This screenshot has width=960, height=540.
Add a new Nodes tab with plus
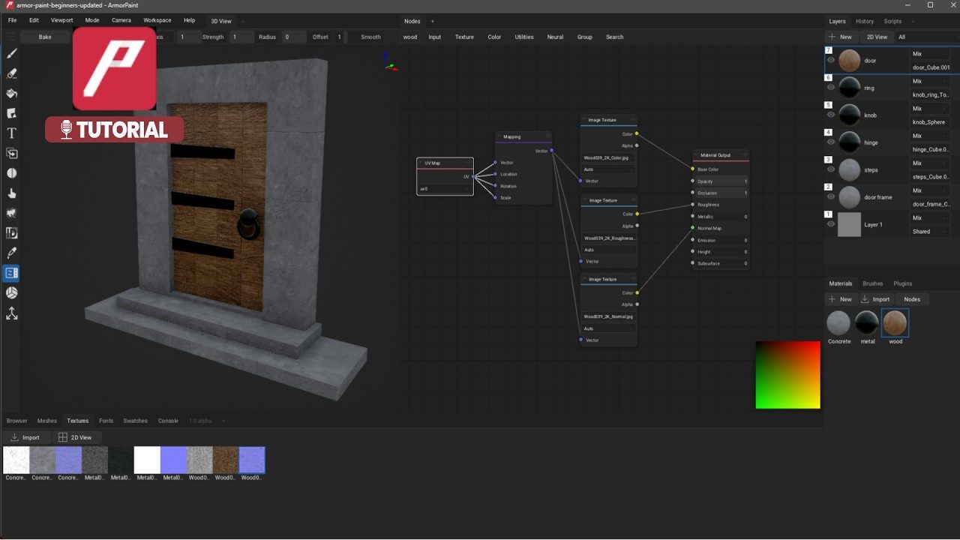(x=432, y=21)
